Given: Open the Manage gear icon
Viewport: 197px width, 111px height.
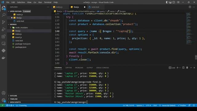Looking at the screenshot, I should 3,100.
